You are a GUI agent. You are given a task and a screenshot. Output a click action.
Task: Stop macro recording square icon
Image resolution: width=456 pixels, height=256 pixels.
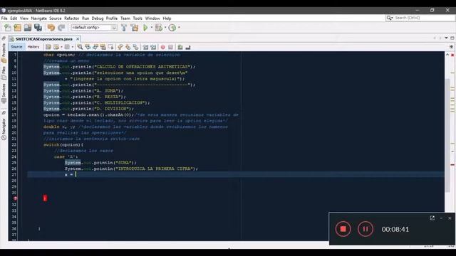(171, 47)
